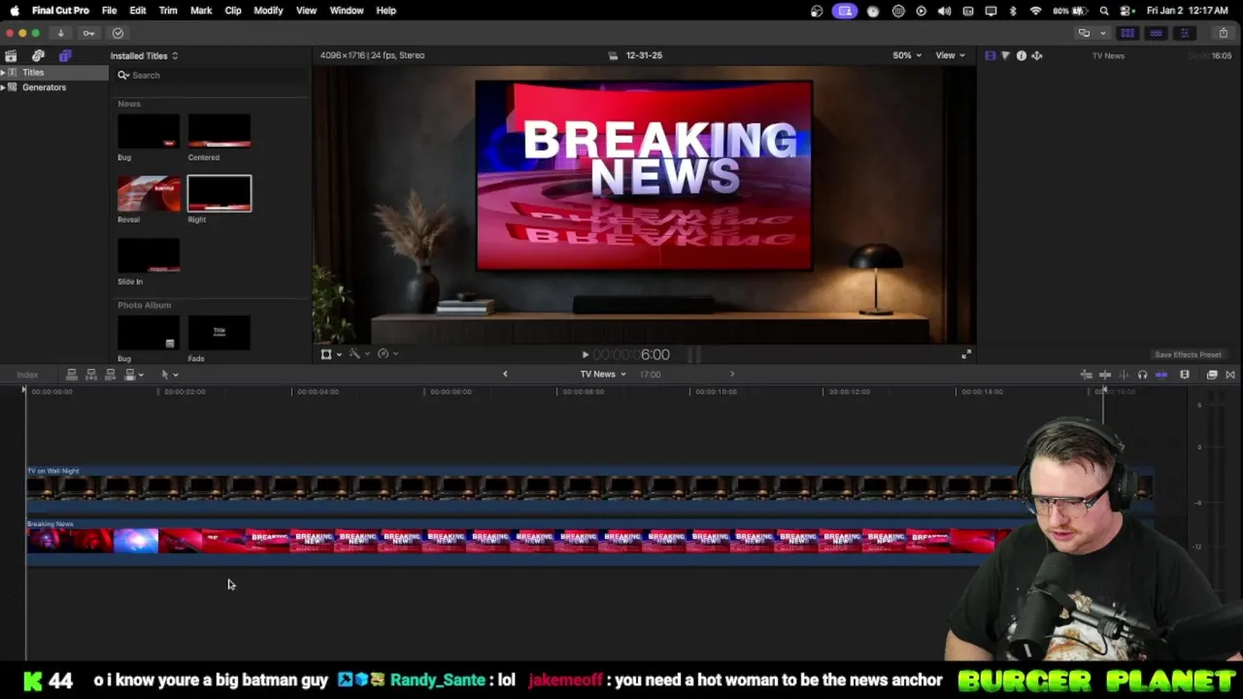This screenshot has height=699, width=1243.
Task: Open the Mark menu
Action: pyautogui.click(x=201, y=11)
